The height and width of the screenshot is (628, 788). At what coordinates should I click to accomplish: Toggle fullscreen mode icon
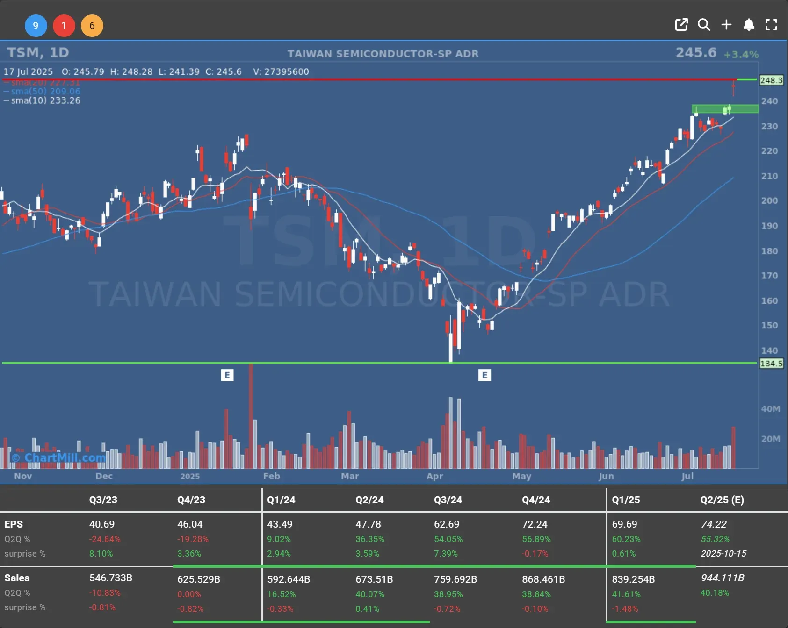[771, 25]
